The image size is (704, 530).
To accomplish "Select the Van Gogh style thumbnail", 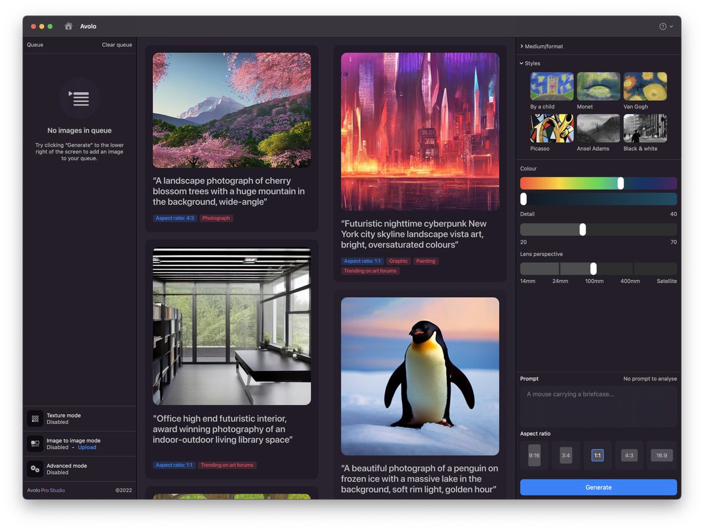I will (645, 86).
